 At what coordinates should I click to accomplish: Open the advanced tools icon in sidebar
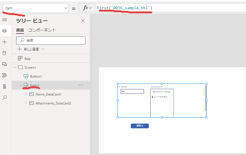tap(4, 87)
